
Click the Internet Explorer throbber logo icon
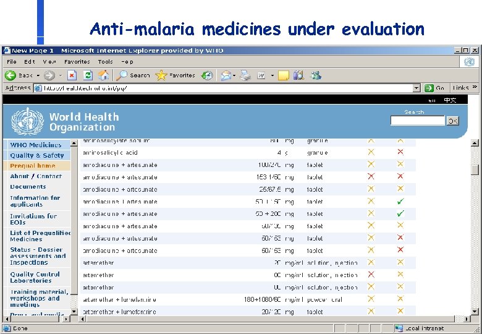click(x=469, y=62)
